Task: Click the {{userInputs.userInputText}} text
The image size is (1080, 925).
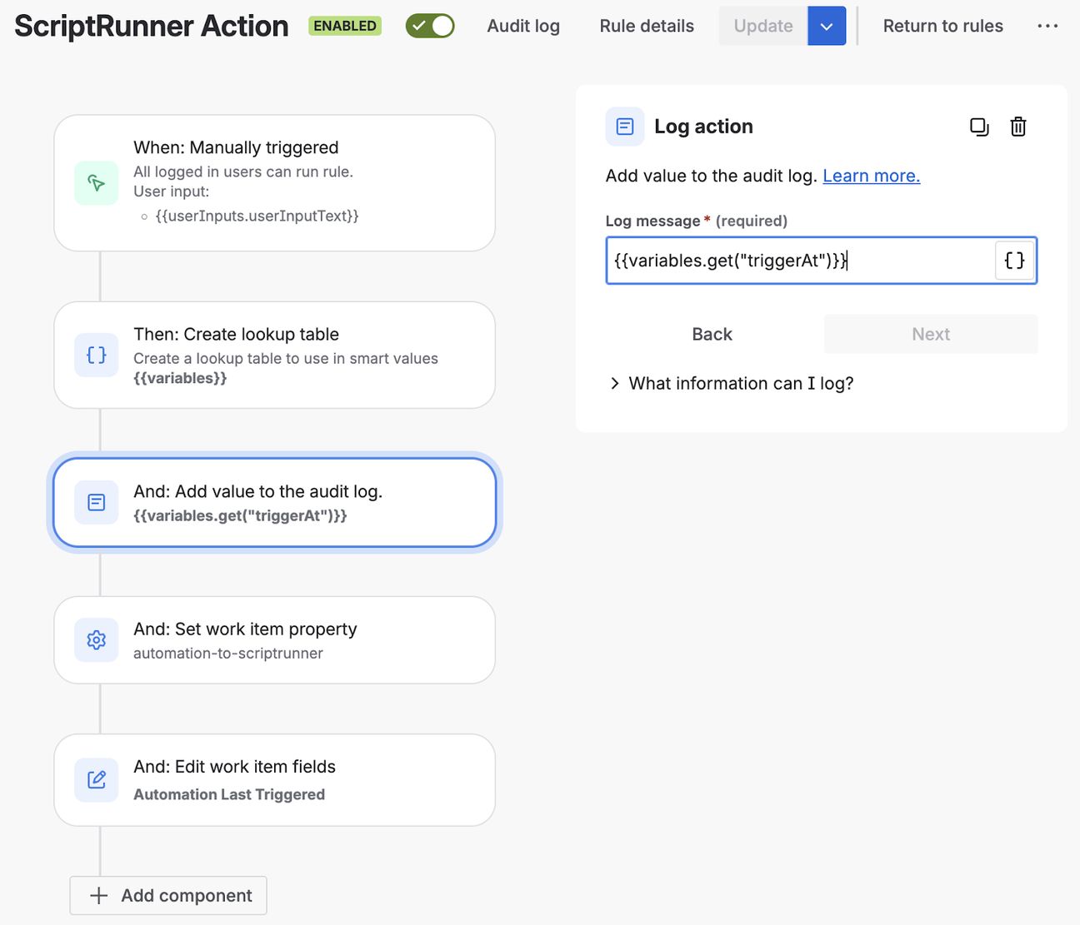Action: click(257, 216)
